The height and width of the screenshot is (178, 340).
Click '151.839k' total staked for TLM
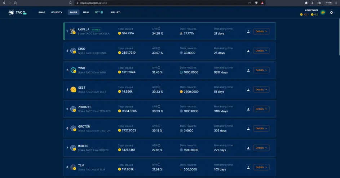point(128,169)
